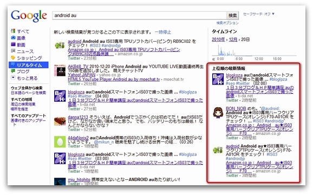The image size is (313, 195).
Task: Click blogkoza username in the (04:00) tweet
Action: (76, 92)
